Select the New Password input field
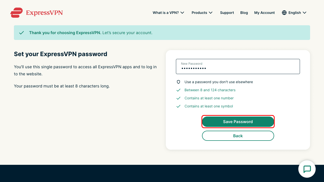 coord(238,66)
